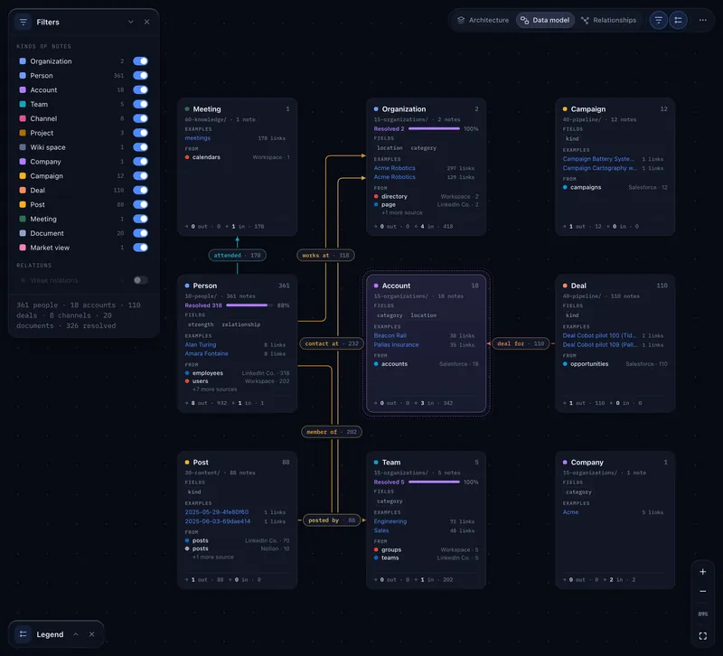Screen dimensions: 723x656
Task: Disable the Document filter toggle
Action: click(140, 233)
